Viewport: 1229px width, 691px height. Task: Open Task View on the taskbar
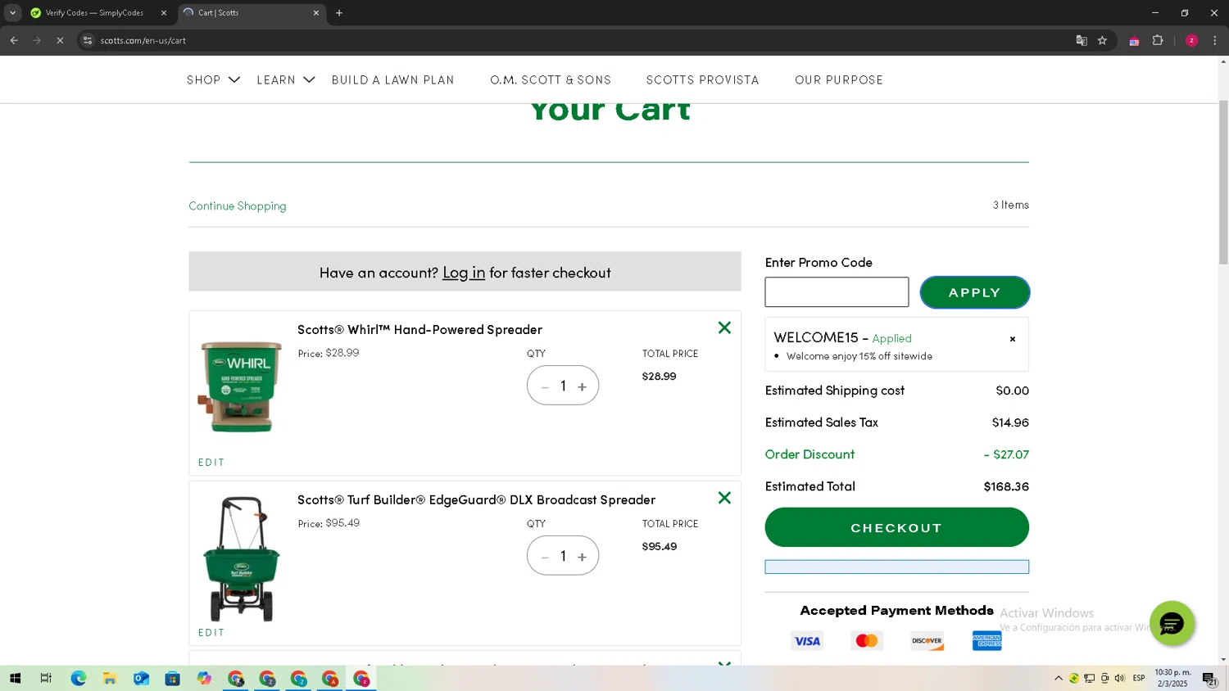click(x=46, y=678)
